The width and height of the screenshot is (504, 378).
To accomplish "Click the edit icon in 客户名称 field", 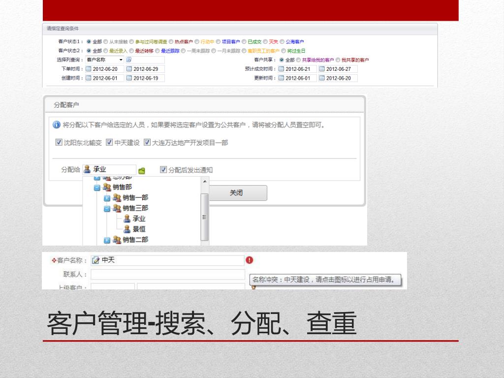I will click(x=96, y=260).
